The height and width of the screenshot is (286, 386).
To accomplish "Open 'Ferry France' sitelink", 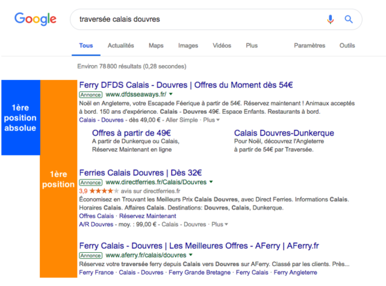I will (96, 273).
